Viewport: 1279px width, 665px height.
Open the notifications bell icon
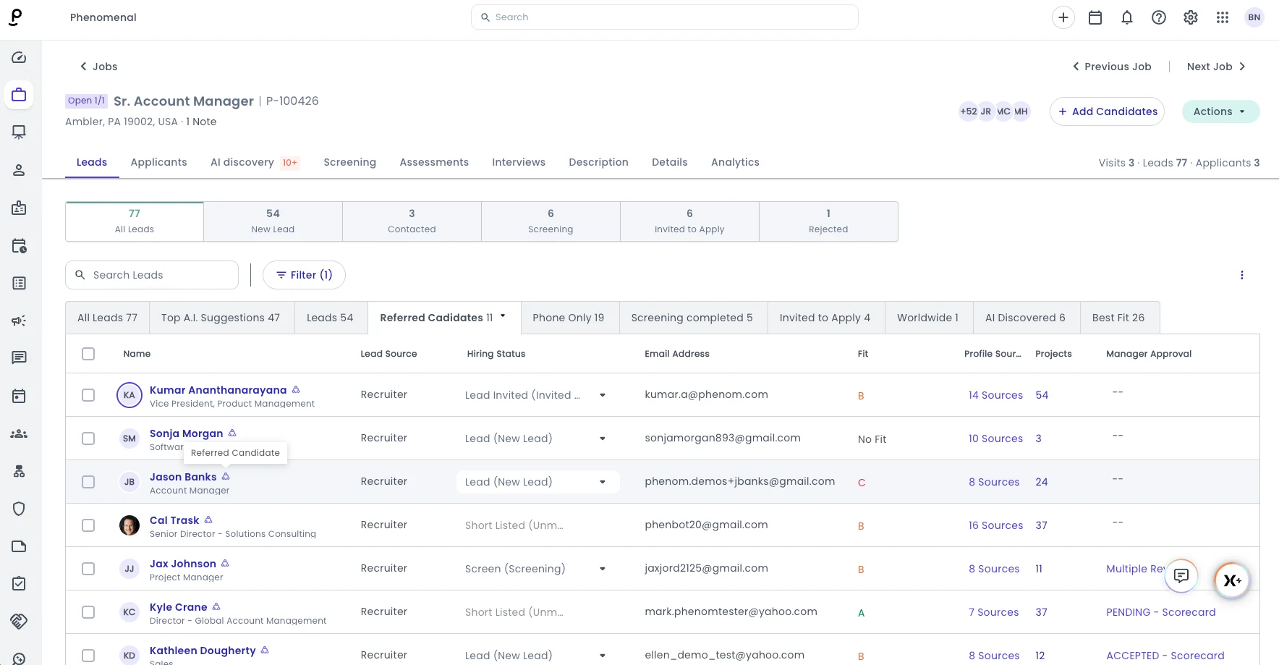1127,17
